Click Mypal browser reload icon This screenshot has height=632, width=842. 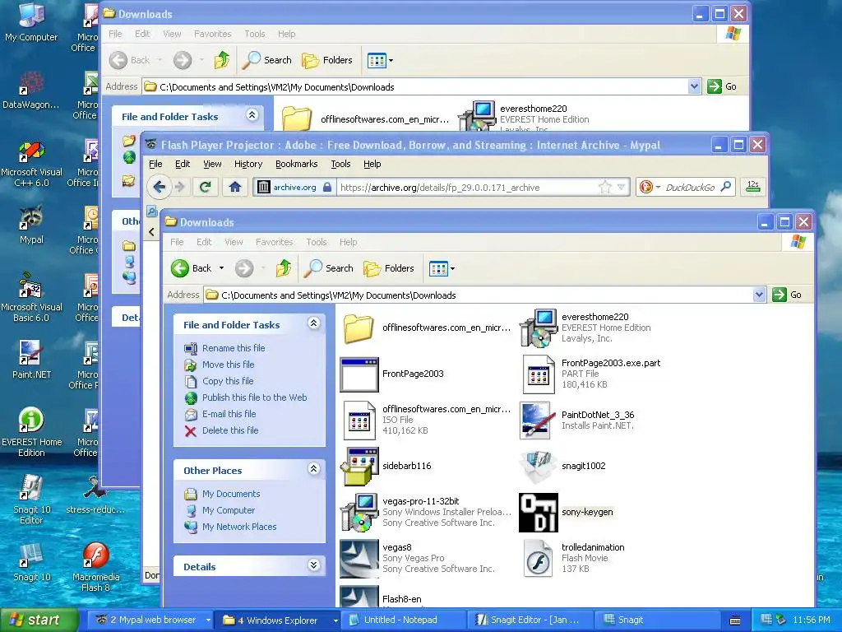[205, 187]
